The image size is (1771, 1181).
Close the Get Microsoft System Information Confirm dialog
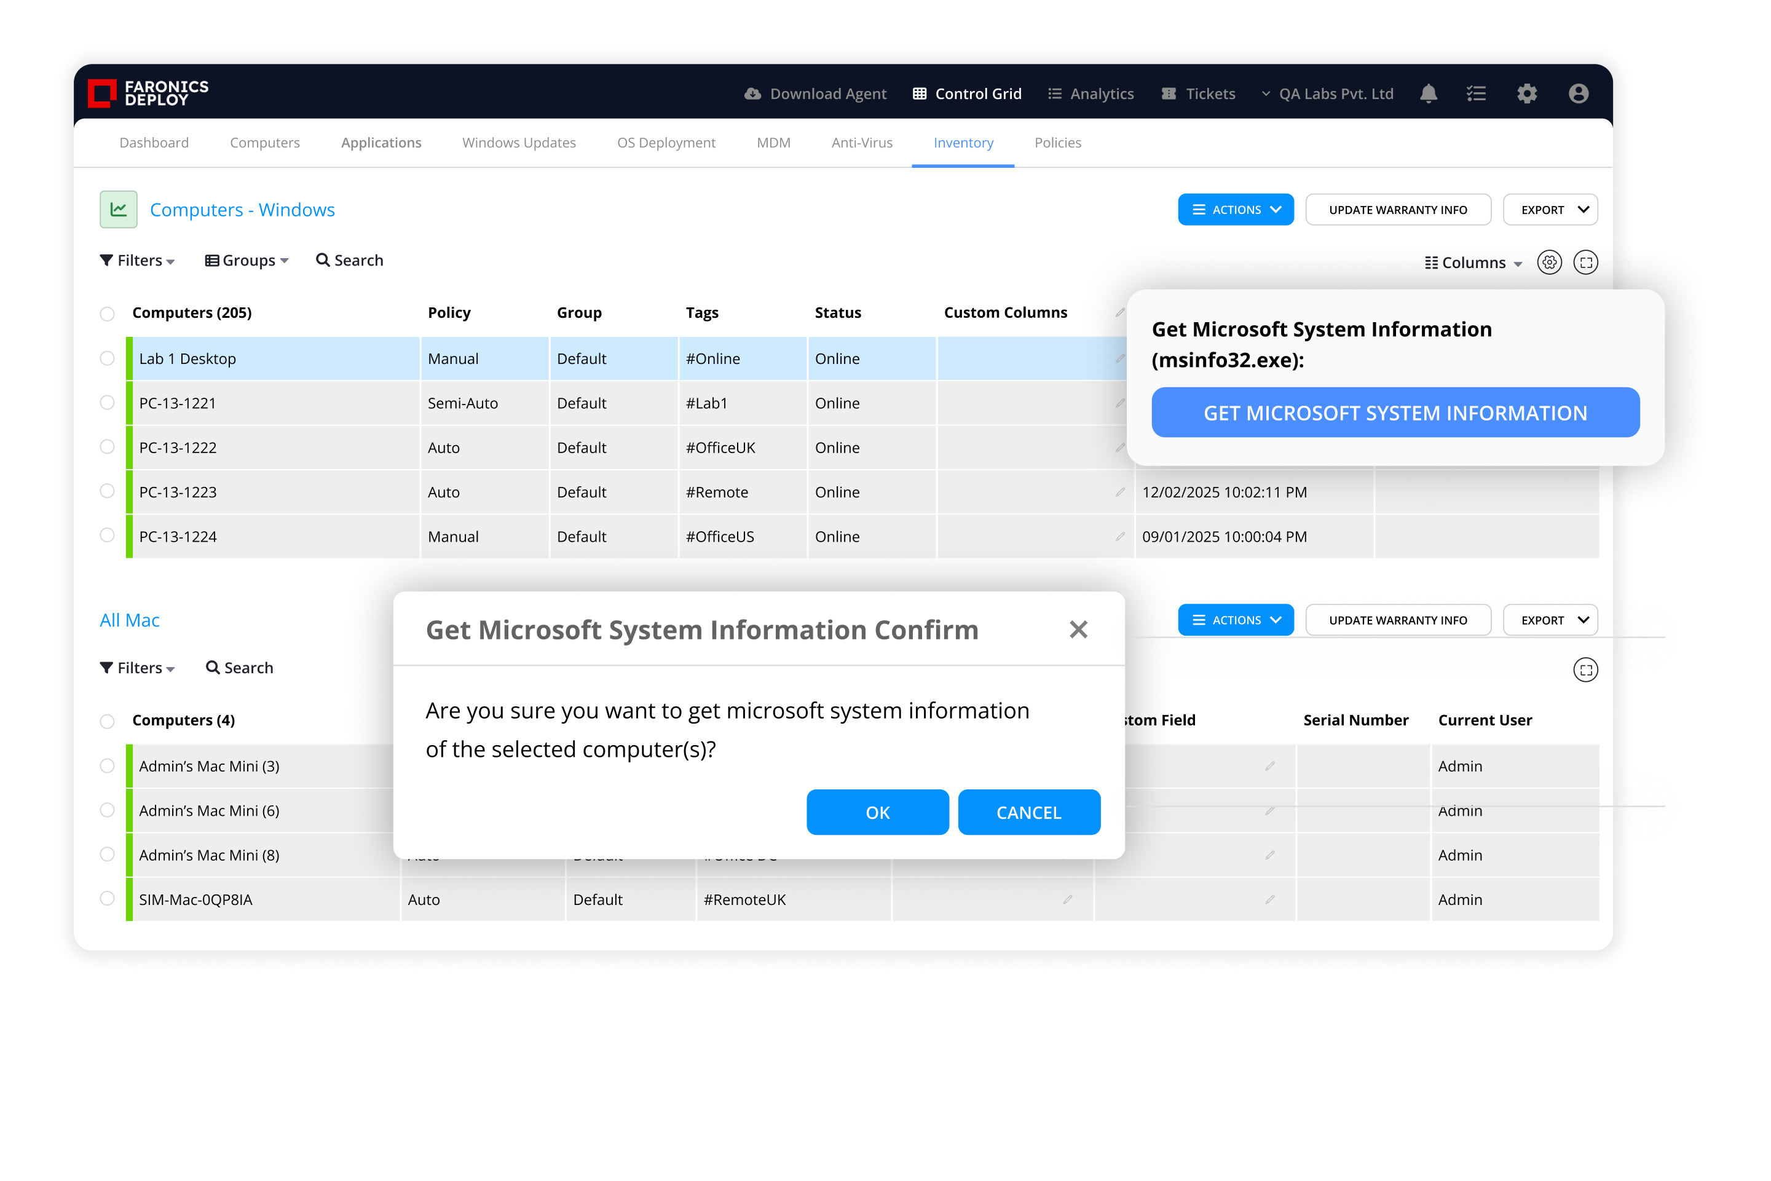click(x=1078, y=630)
